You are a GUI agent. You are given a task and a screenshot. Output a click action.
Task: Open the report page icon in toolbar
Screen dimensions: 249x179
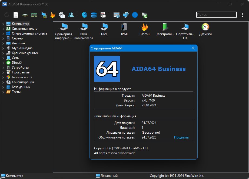click(16, 15)
